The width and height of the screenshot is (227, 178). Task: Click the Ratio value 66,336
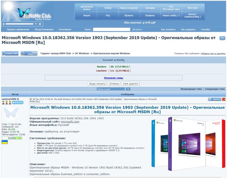tap(11, 129)
